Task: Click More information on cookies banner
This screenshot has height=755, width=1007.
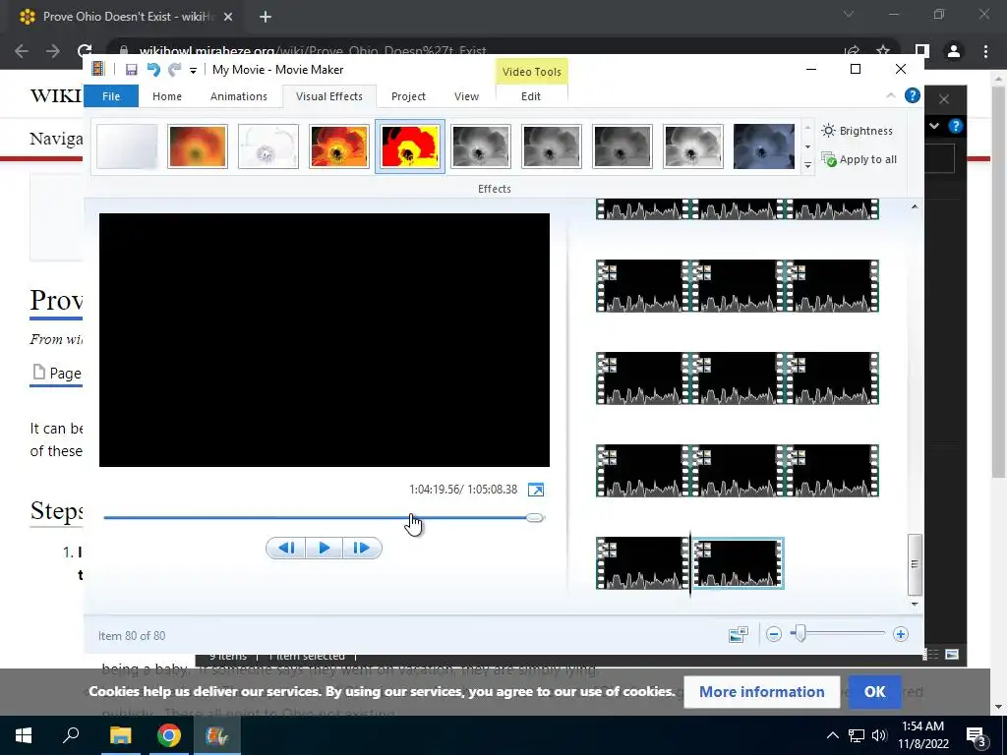Action: point(762,692)
